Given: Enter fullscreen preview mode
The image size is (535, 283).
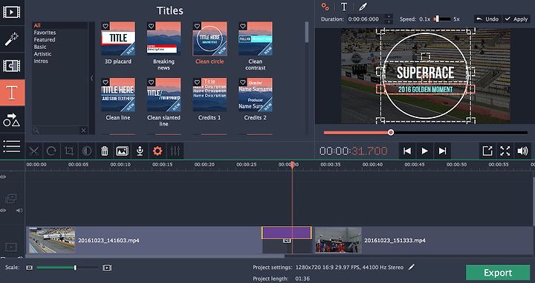Looking at the screenshot, I should point(505,151).
